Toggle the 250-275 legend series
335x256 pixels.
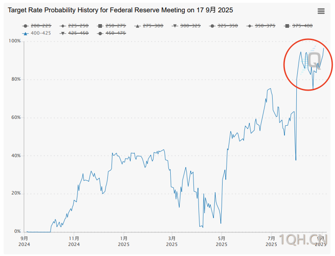pos(112,26)
